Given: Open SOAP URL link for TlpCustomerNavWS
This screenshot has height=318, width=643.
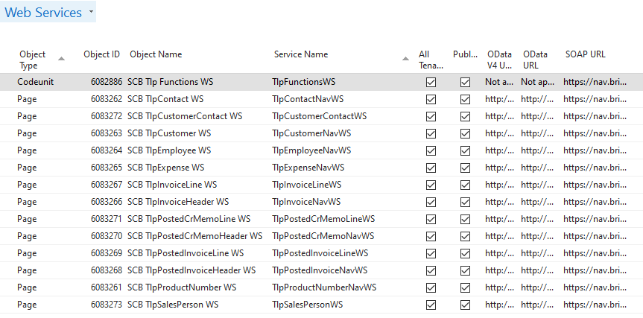Looking at the screenshot, I should 595,133.
